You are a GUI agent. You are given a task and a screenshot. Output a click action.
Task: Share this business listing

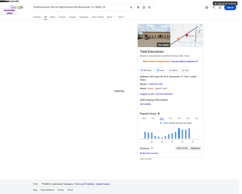coord(173,70)
